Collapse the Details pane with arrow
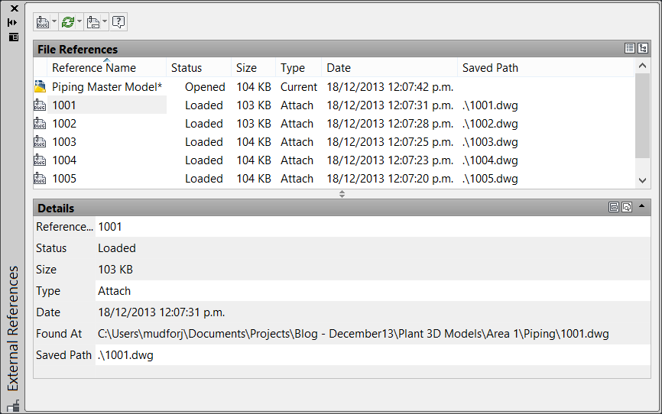The width and height of the screenshot is (662, 414). click(x=641, y=206)
